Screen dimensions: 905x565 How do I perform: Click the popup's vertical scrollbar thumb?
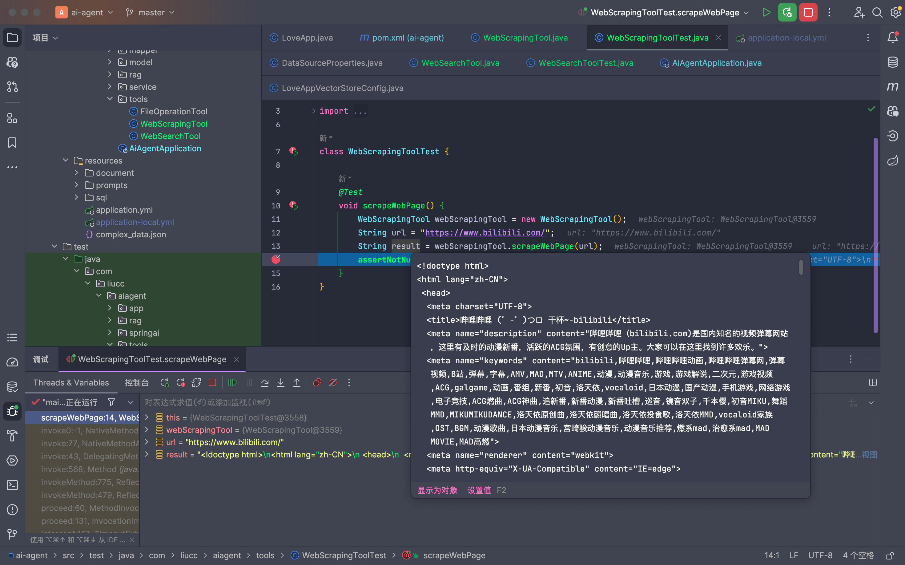(x=801, y=267)
